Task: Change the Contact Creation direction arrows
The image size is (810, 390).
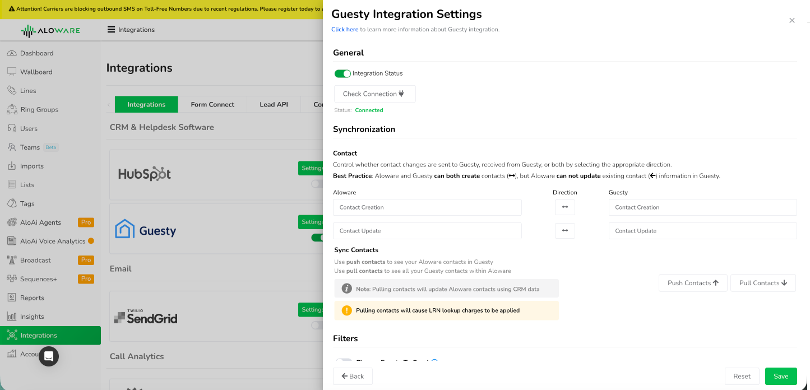Action: click(565, 207)
